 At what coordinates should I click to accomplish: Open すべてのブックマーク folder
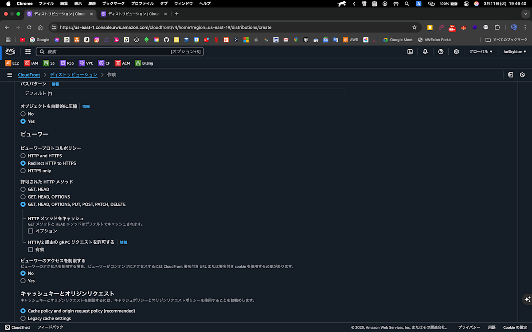tap(507, 39)
